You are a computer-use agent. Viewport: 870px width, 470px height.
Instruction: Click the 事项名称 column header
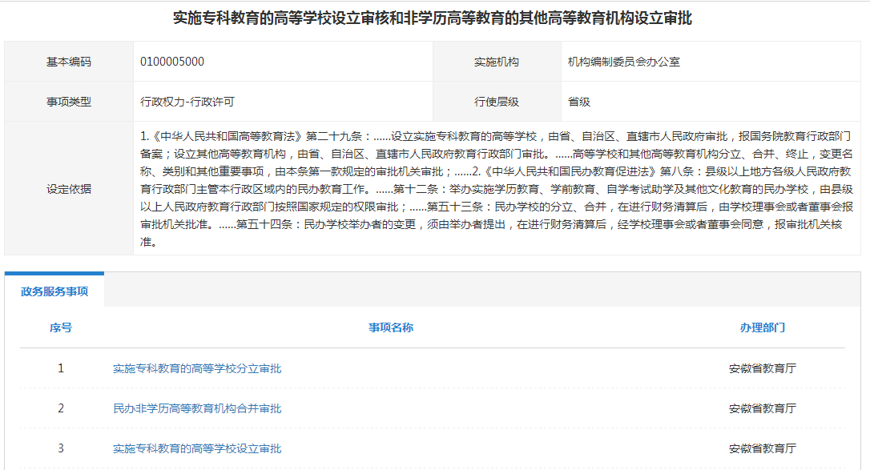(391, 327)
